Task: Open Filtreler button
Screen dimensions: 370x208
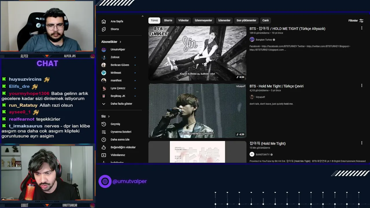Action: coord(356,21)
